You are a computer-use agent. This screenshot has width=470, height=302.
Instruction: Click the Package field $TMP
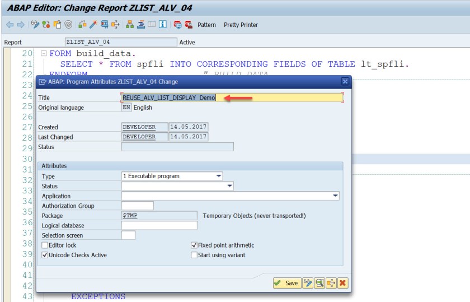159,216
